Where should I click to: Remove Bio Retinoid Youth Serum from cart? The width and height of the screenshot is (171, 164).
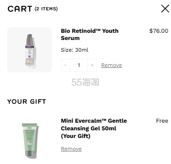point(111,65)
